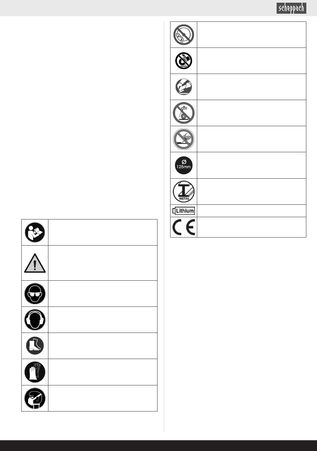The image size is (317, 451).
Task: Select the safety goggles icon
Action: [x=35, y=293]
